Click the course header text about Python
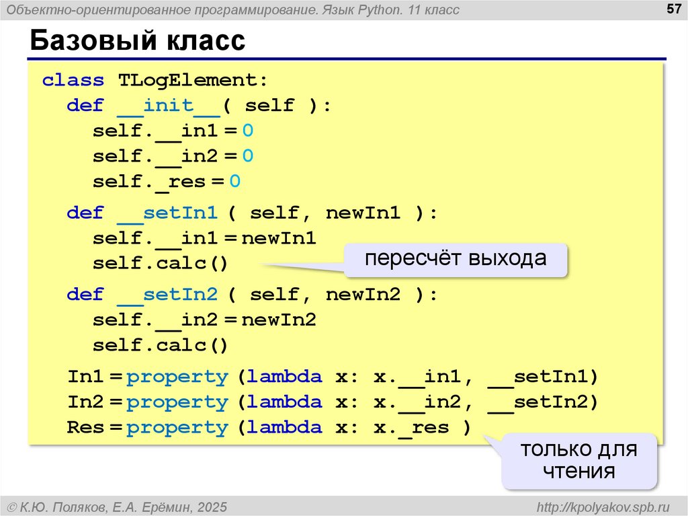 (233, 9)
